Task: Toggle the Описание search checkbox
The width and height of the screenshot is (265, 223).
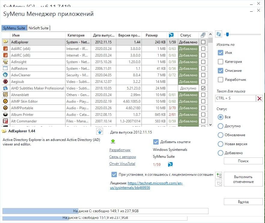Action: [x=221, y=71]
